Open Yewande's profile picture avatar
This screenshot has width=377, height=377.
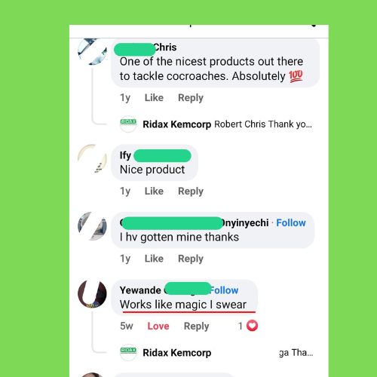(x=92, y=293)
